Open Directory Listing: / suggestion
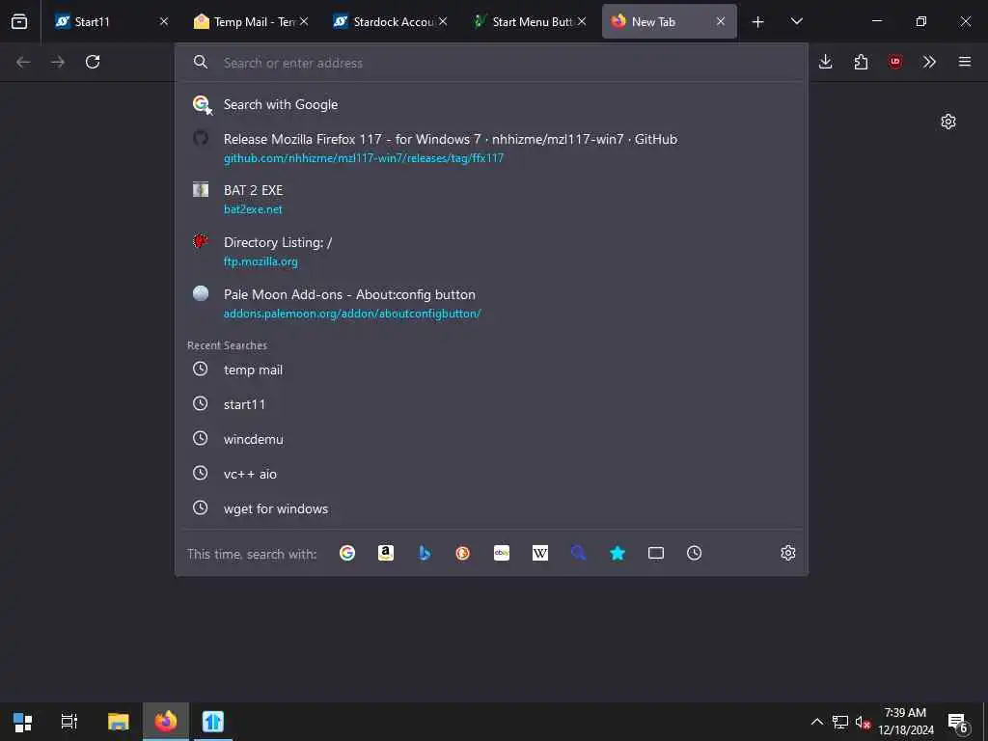The height and width of the screenshot is (741, 988). click(491, 252)
